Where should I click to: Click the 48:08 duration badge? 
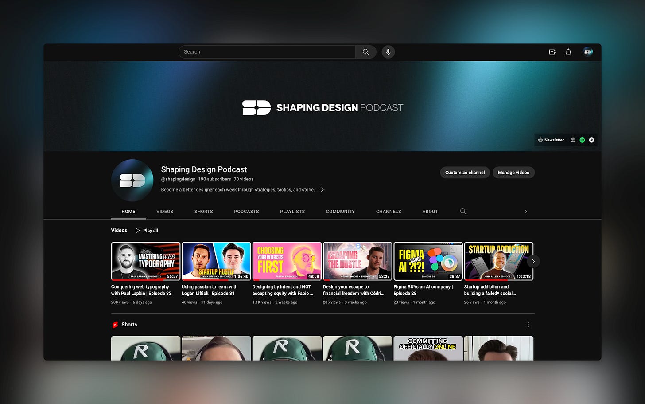[313, 276]
